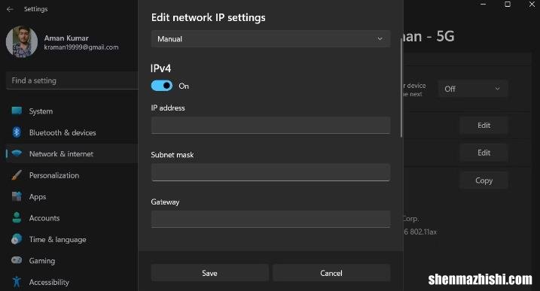This screenshot has height=291, width=540.
Task: Click the Accessibility figure icon
Action: (17, 282)
